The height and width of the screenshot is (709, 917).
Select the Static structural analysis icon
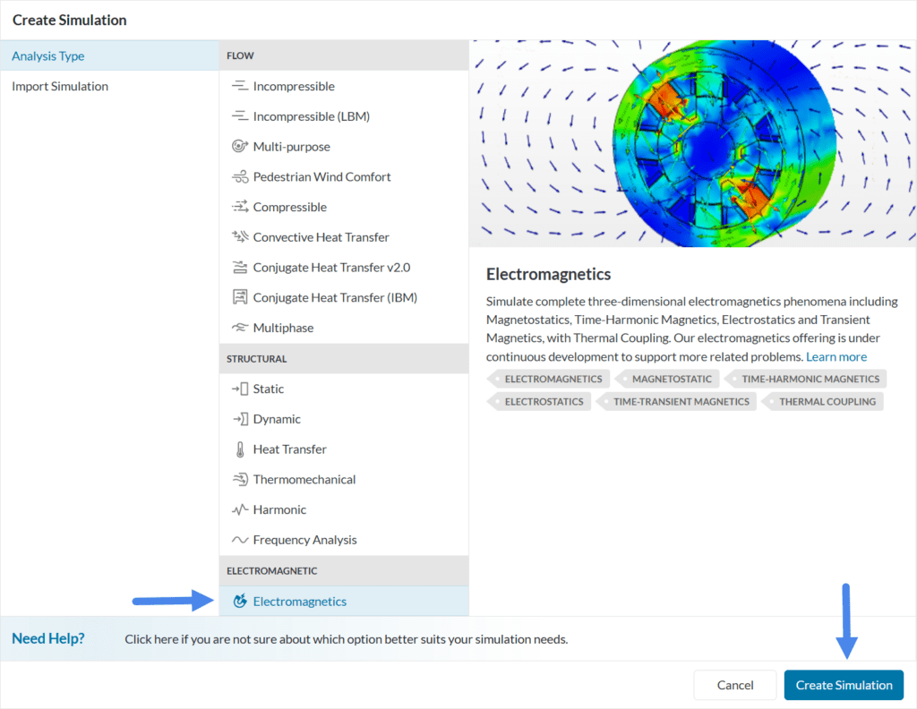240,389
